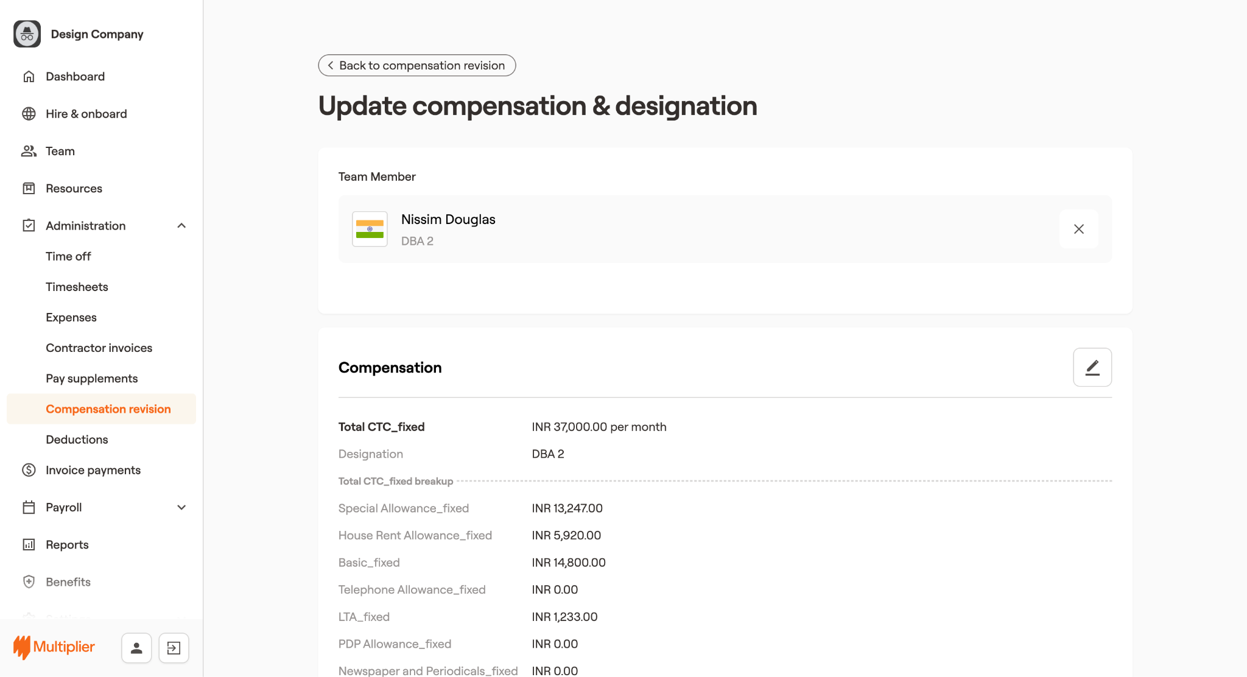The image size is (1247, 677).
Task: Click the India flag thumbnail
Action: pos(370,229)
